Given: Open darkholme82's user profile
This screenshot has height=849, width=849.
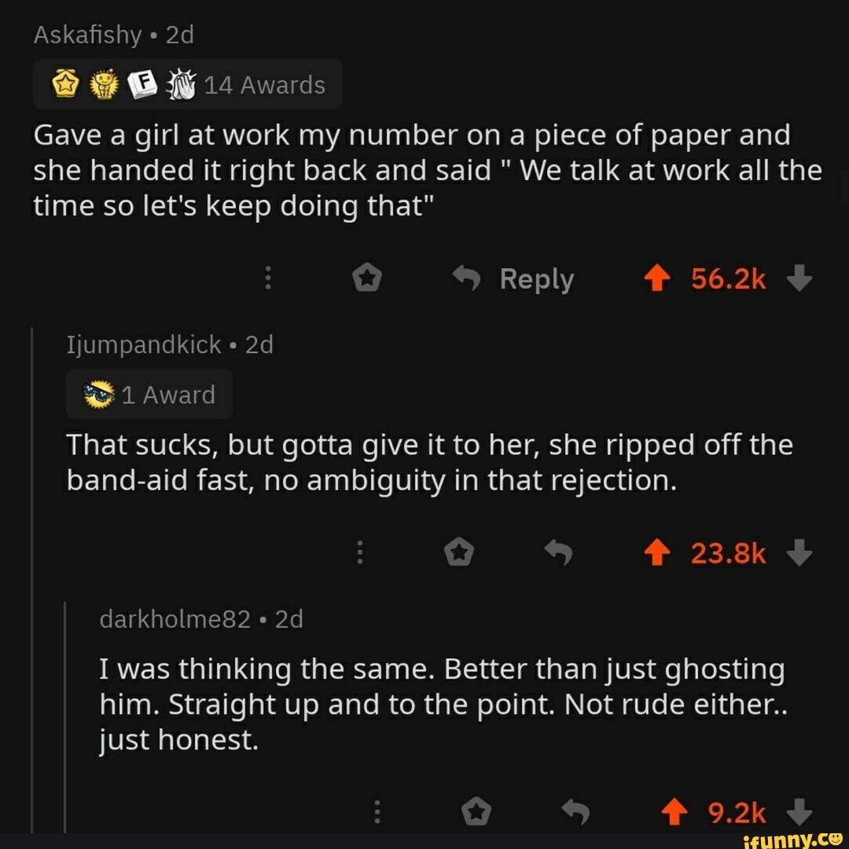Looking at the screenshot, I should point(175,620).
